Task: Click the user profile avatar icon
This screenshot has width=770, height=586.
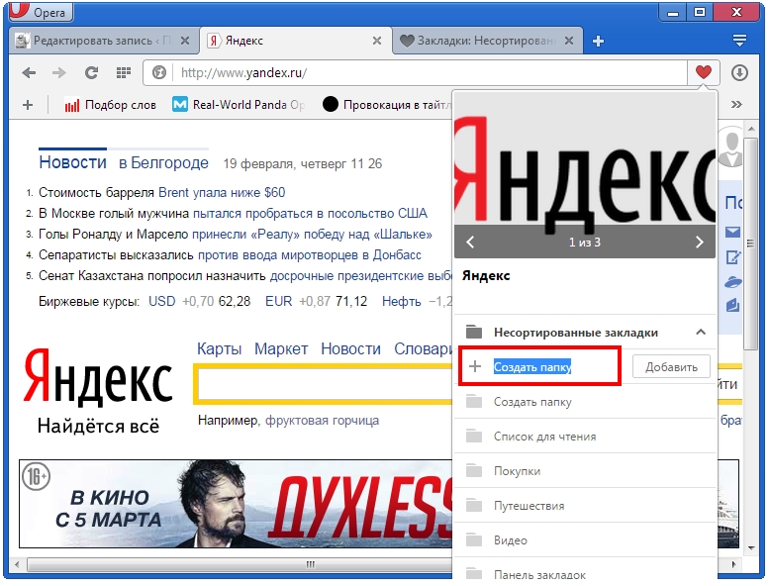Action: [x=731, y=147]
